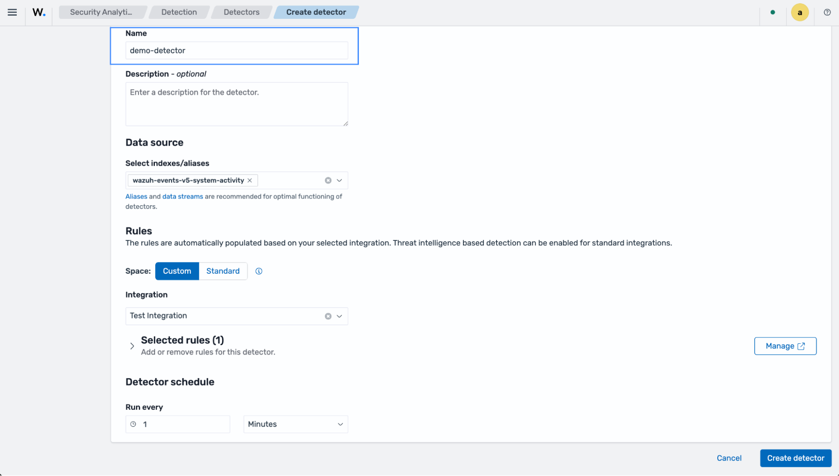Show Space info tooltip icon
Viewport: 839px width, 476px height.
coord(259,271)
